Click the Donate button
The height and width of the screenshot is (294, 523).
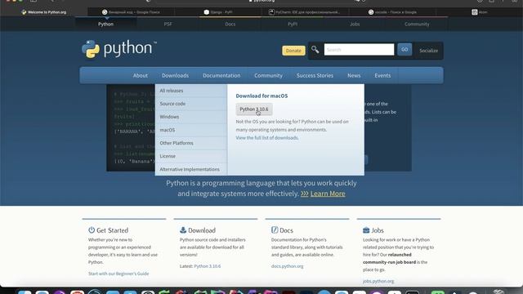(293, 51)
